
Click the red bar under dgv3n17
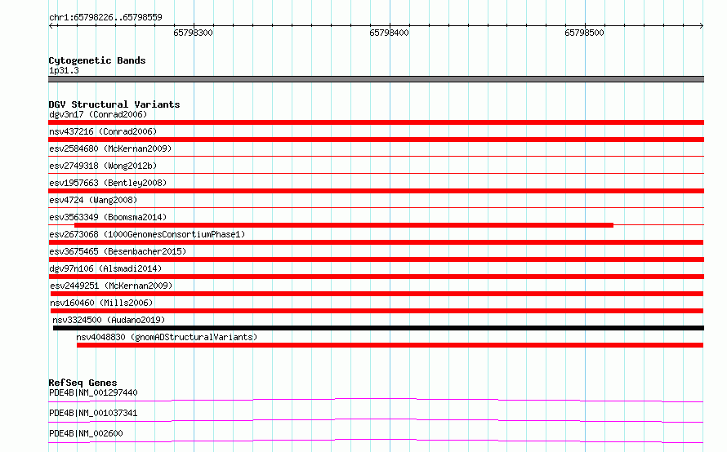376,122
